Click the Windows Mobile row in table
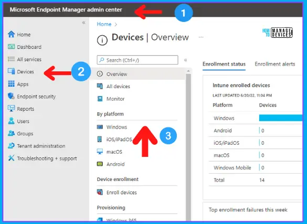Viewport: 307px width, 224px height. click(256, 168)
